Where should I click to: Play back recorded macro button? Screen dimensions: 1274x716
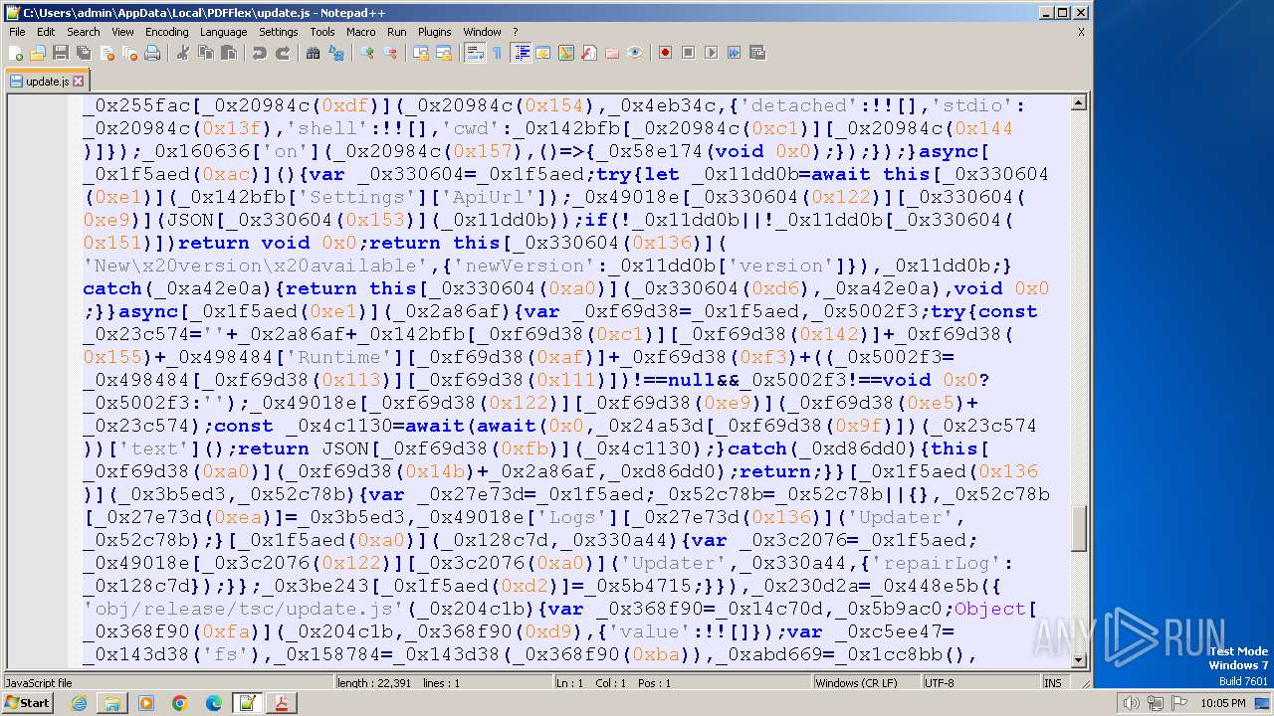711,53
